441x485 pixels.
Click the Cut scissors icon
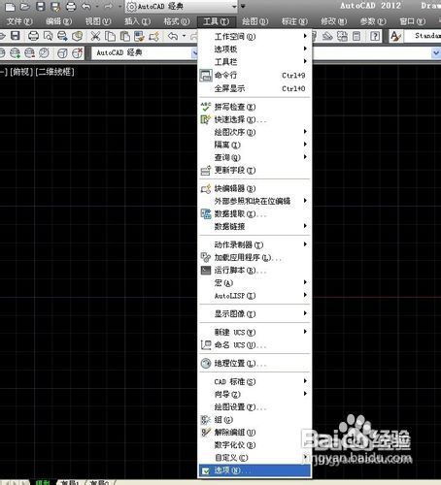click(x=95, y=36)
